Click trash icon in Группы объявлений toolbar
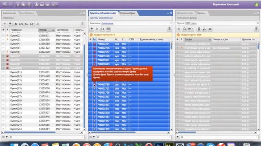Screen dimensions: 261x146 point(170,29)
